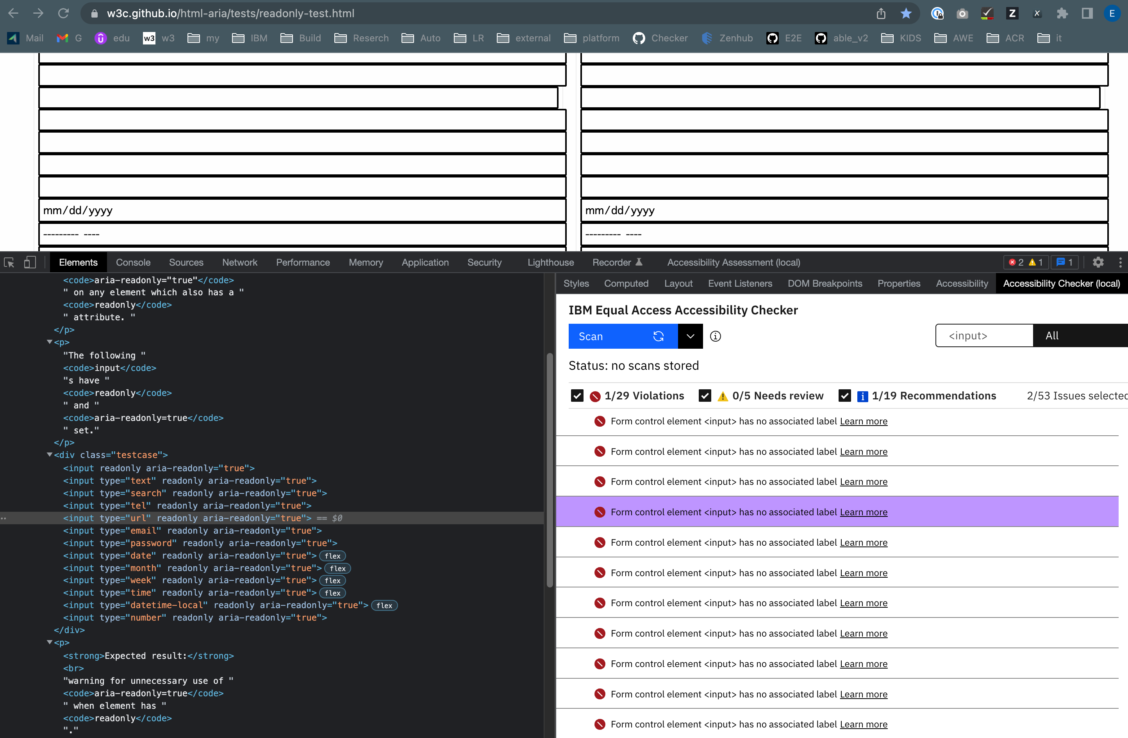Open DevTools settings
The image size is (1128, 738).
click(x=1099, y=262)
